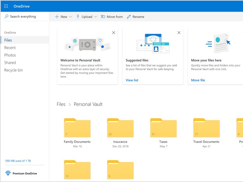Open Recycle bin in the sidebar
The width and height of the screenshot is (243, 182).
pos(14,70)
